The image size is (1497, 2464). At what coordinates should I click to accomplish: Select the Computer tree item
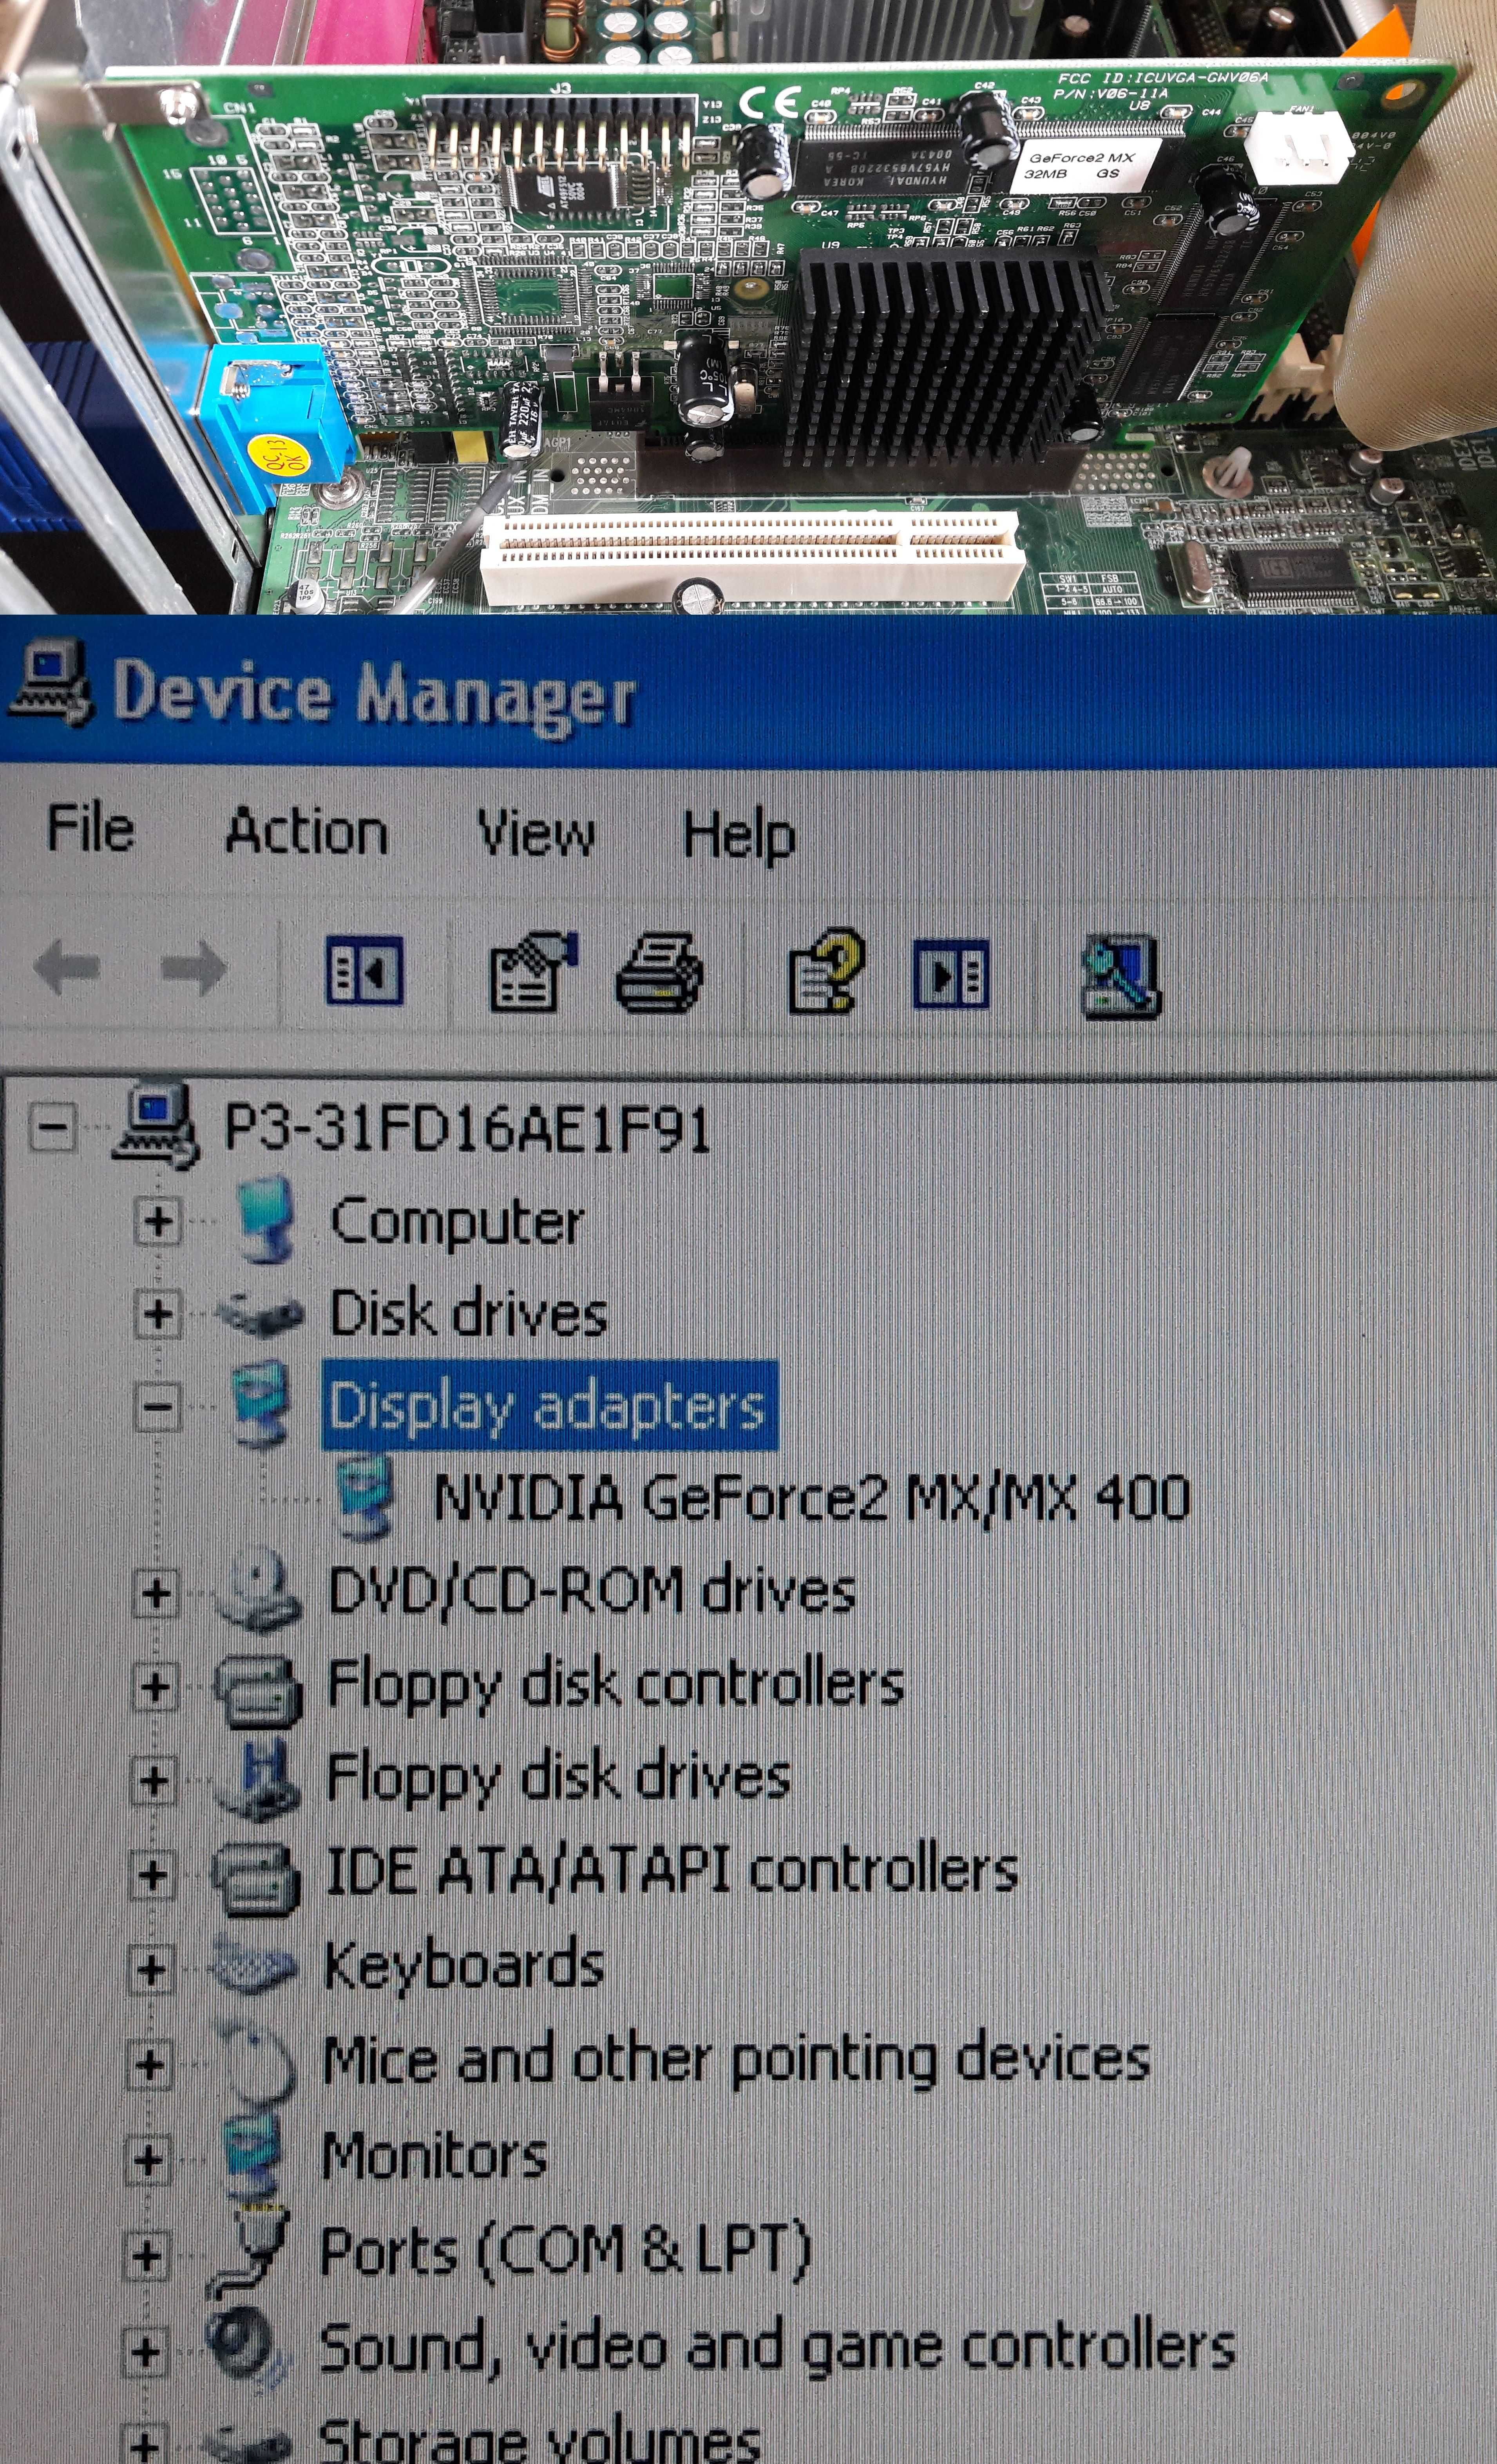[456, 1223]
